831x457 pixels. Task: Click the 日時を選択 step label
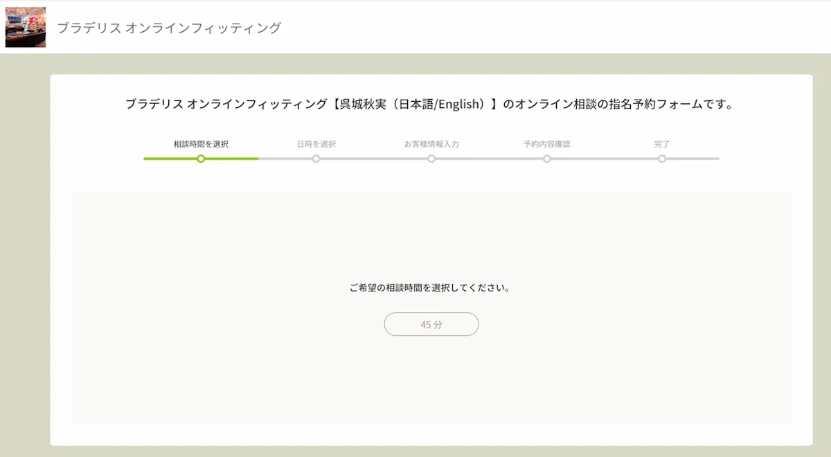316,144
